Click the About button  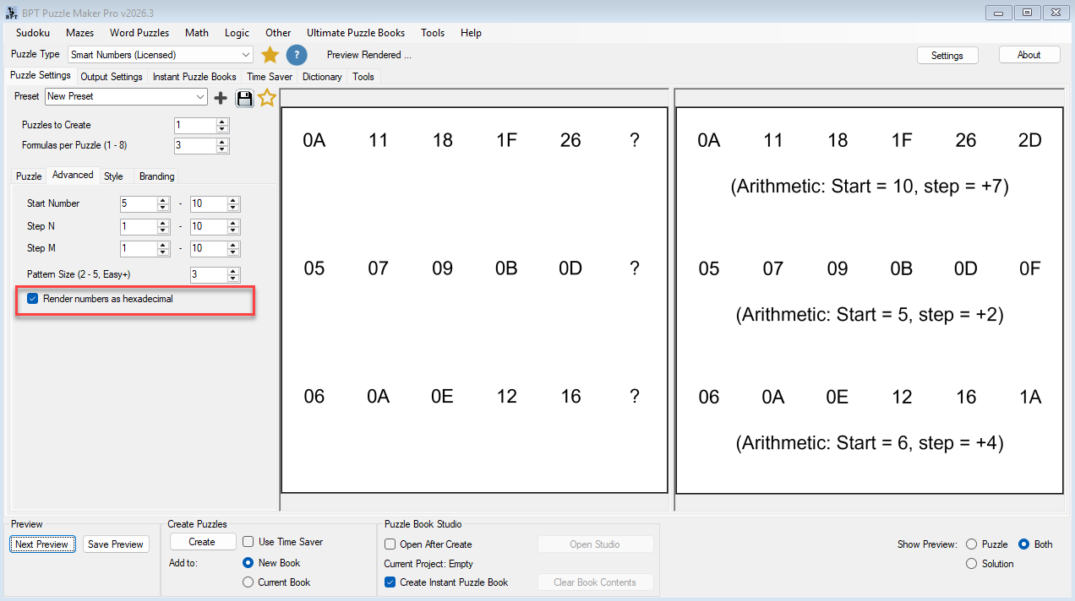1029,55
